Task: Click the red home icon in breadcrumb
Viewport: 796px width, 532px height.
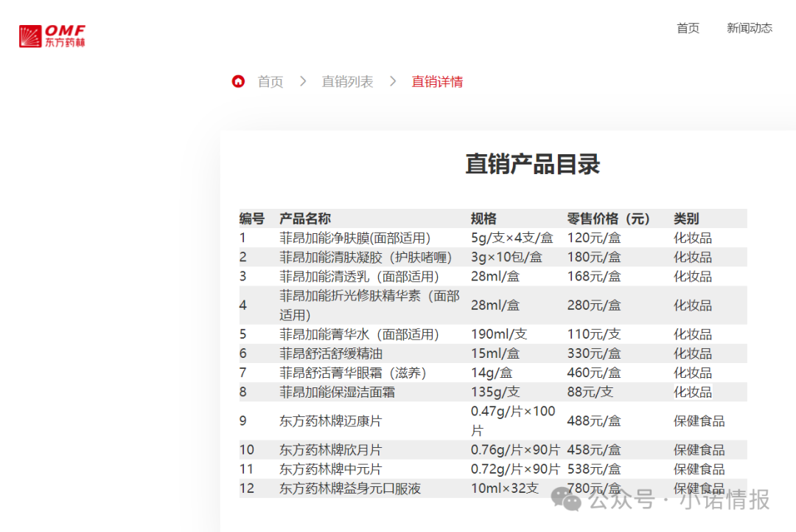Action: coord(237,81)
